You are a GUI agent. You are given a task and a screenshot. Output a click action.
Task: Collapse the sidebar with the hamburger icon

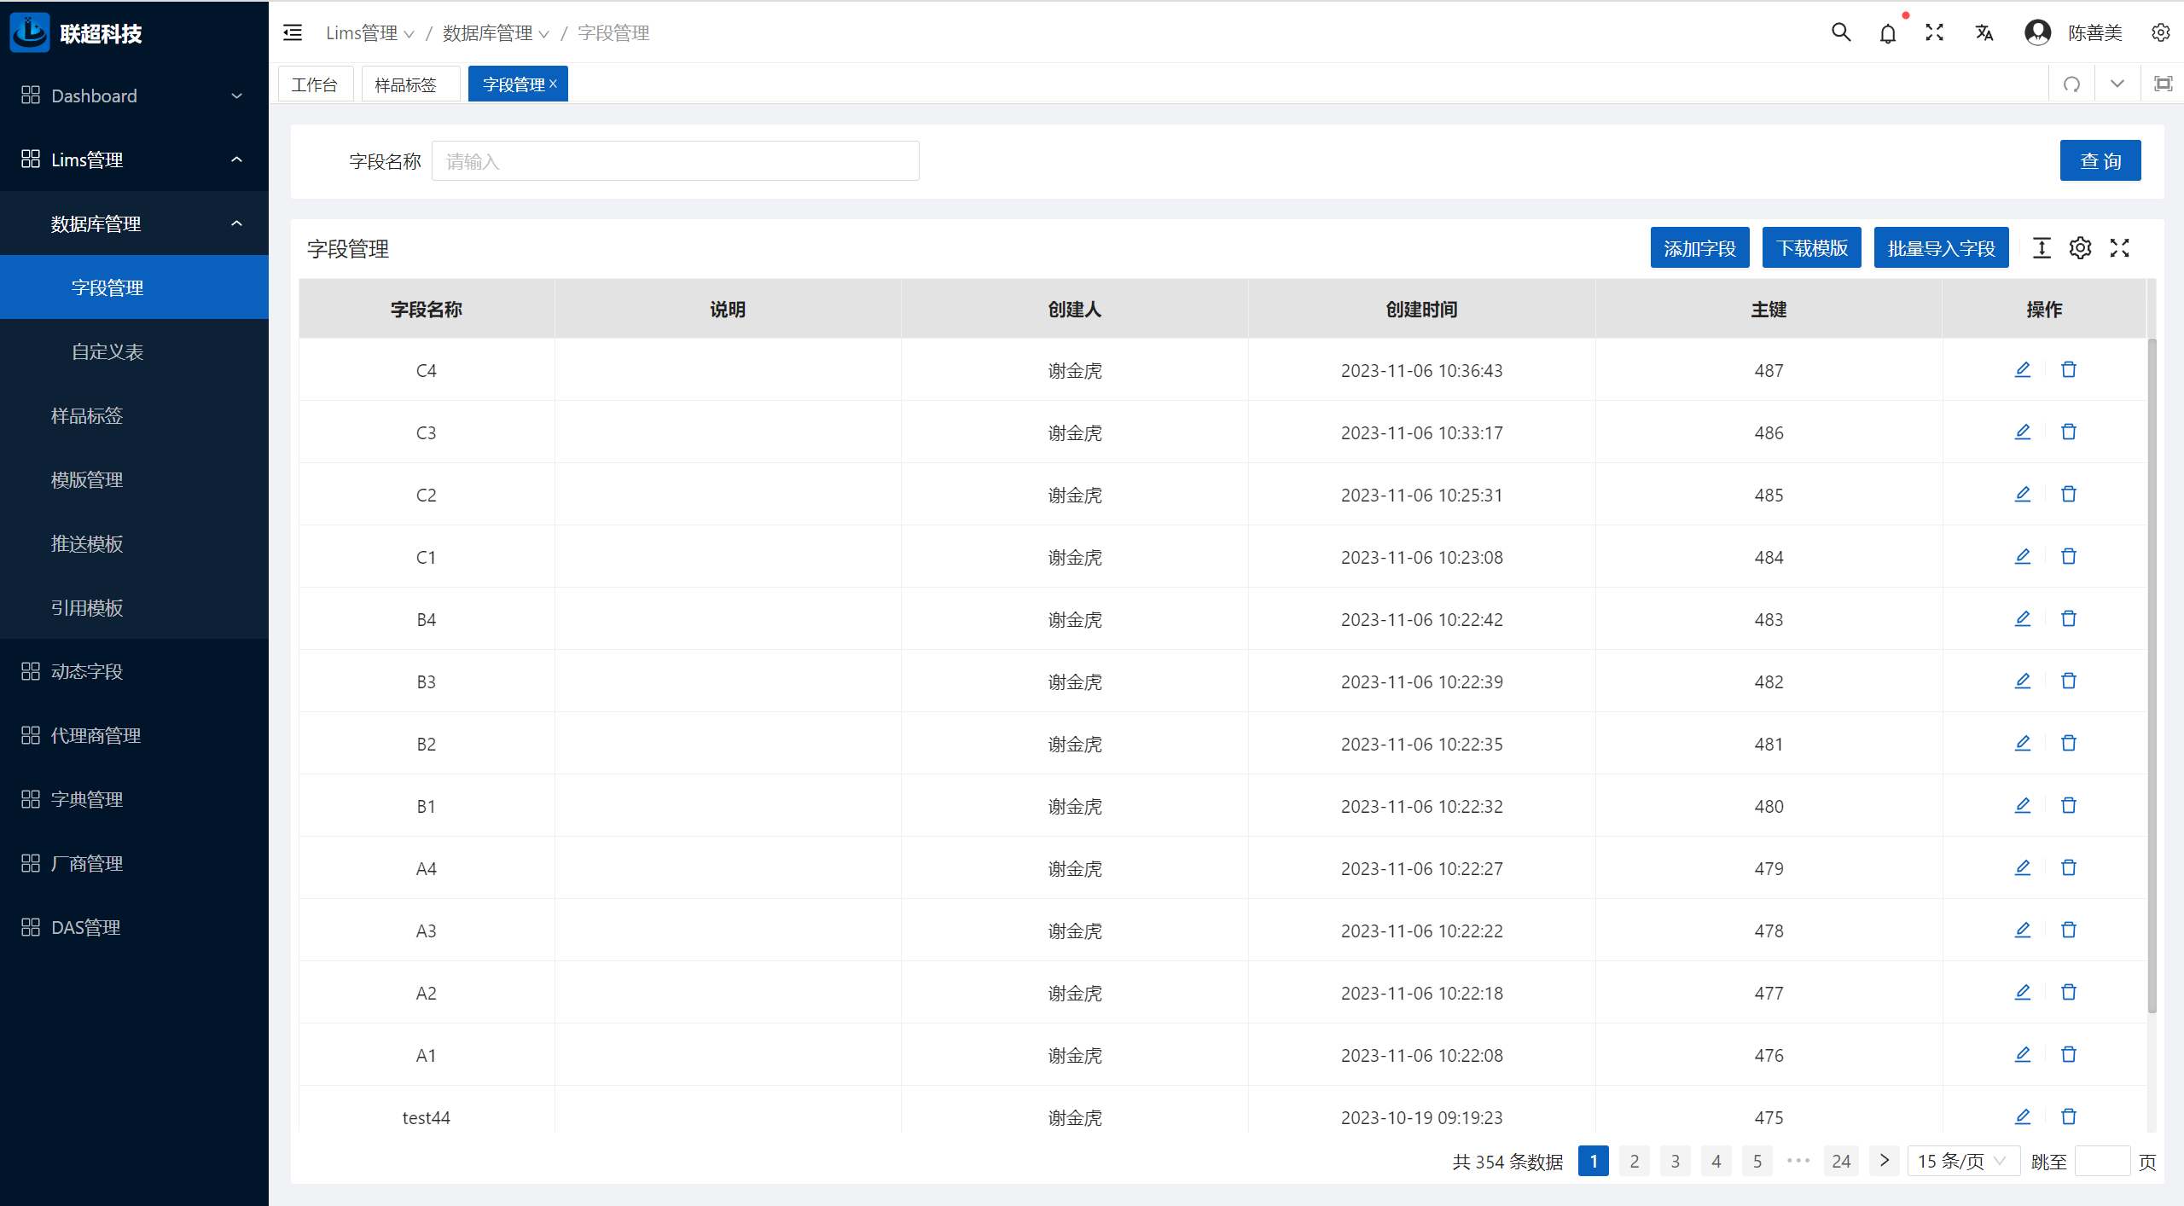pyautogui.click(x=293, y=32)
